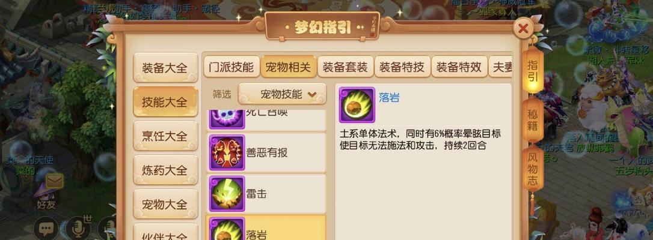Image resolution: width=653 pixels, height=240 pixels.
Task: Tap the microphone voice icon
Action: pos(78,230)
